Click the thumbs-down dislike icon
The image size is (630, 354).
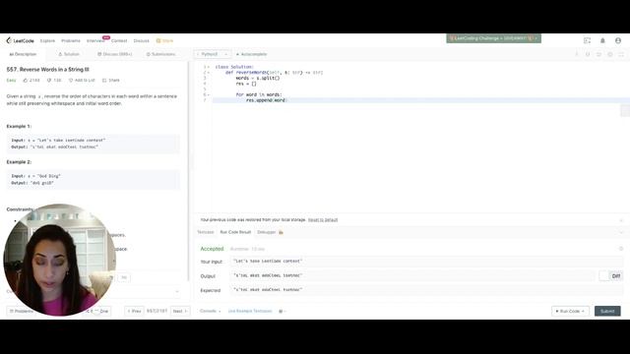[x=49, y=81]
